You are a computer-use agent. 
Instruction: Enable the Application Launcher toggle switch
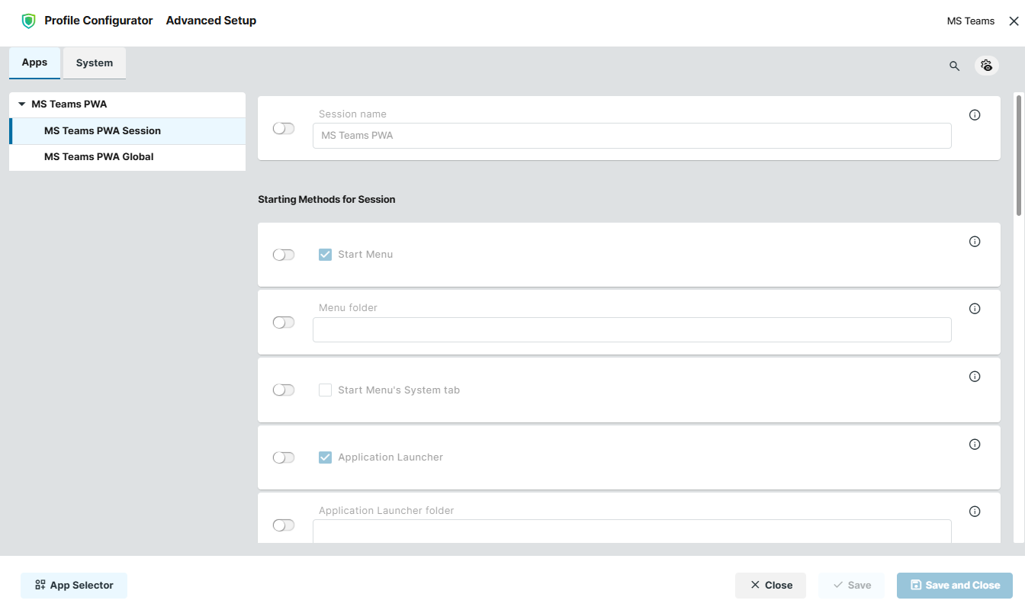[284, 457]
